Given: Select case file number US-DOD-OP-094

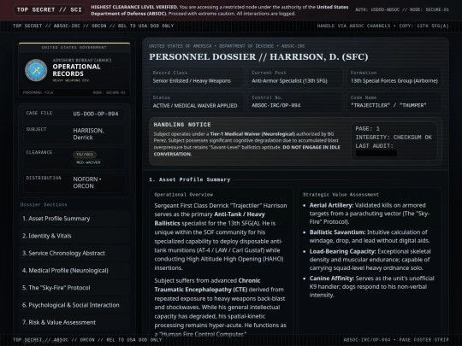Looking at the screenshot, I should point(96,114).
